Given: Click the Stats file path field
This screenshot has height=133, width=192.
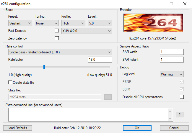Looking at the screenshot, I should click(x=55, y=97).
